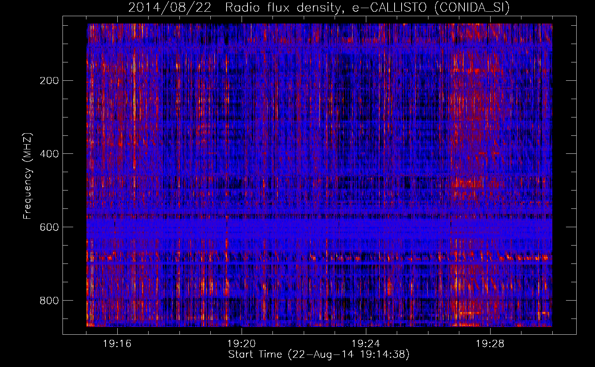The width and height of the screenshot is (595, 367).
Task: Select the 800 frequency tick label
Action: click(49, 301)
